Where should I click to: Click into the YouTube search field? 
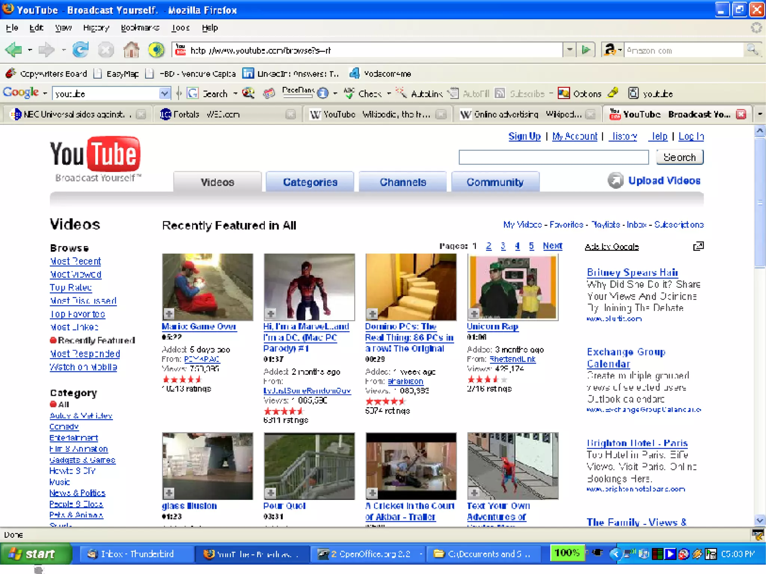coord(554,157)
